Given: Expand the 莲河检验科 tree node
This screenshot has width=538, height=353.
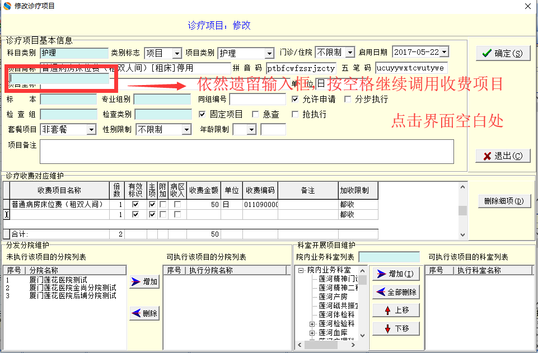Looking at the screenshot, I should (x=312, y=324).
